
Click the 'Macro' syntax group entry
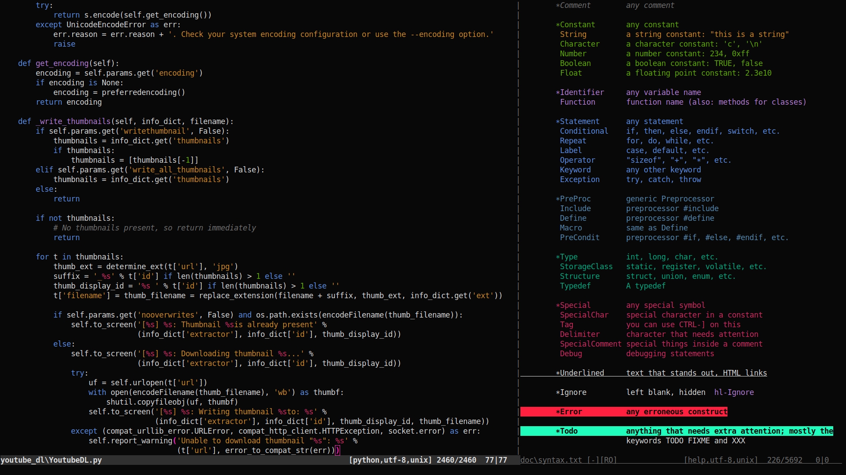click(x=571, y=228)
